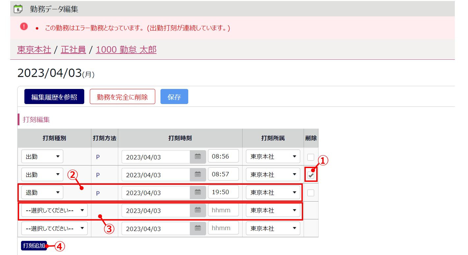Click the 削除 column header

pos(311,138)
